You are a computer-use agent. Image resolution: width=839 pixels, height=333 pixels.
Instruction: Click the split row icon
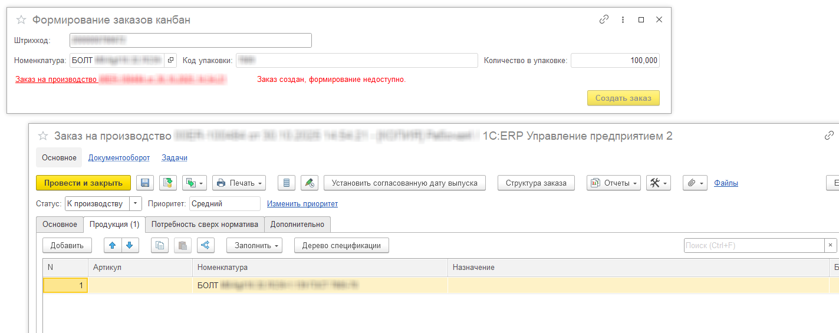click(x=205, y=245)
